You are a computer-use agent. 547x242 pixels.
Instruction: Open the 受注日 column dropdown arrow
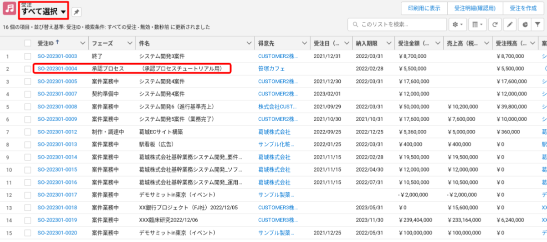[x=347, y=43]
